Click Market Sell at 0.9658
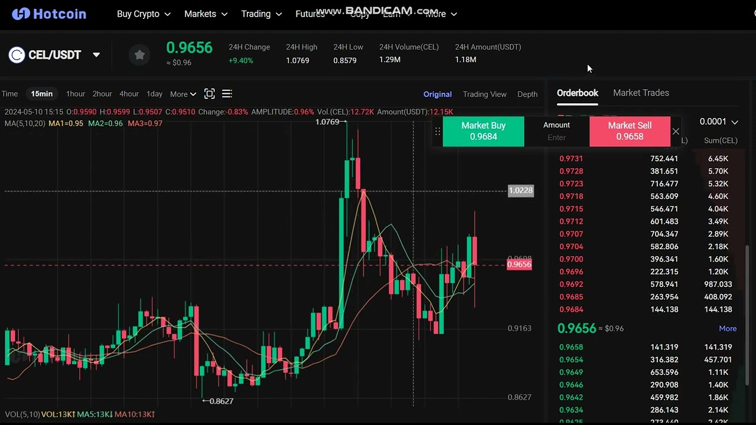The height and width of the screenshot is (425, 756). [x=630, y=131]
